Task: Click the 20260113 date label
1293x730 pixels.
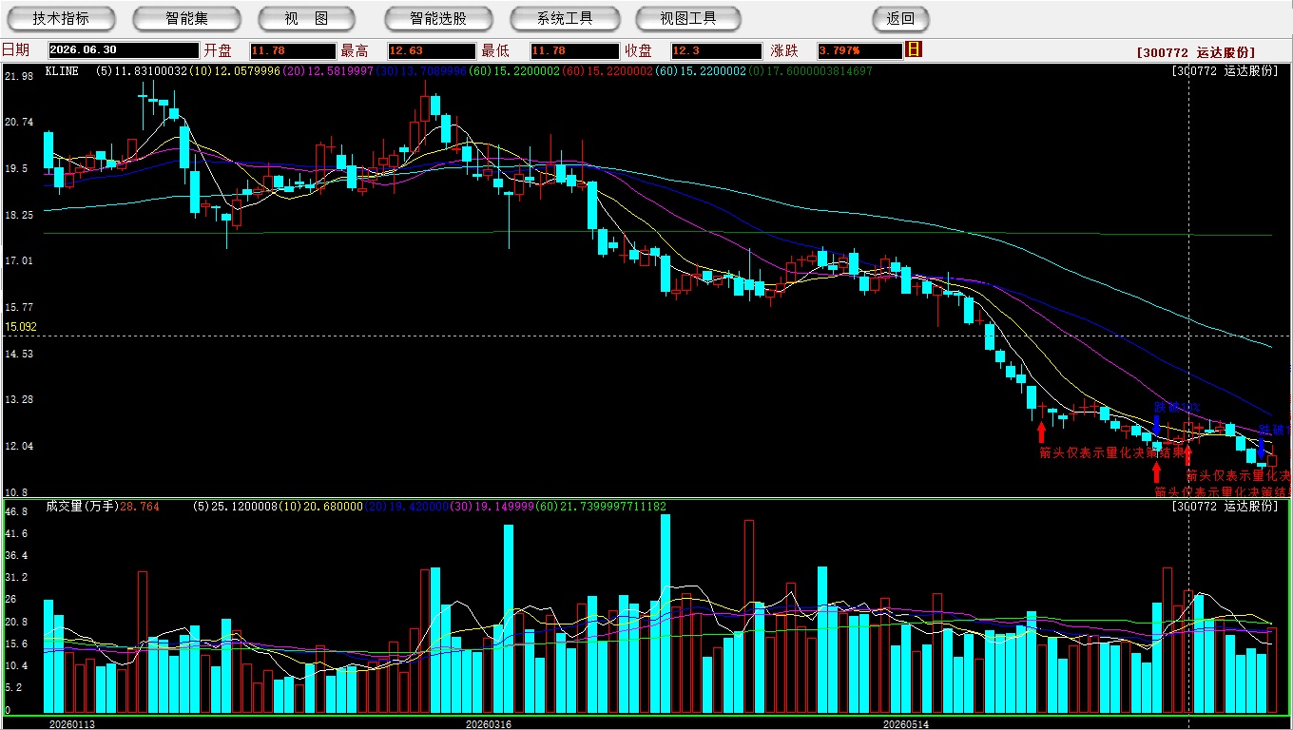Action: click(72, 724)
